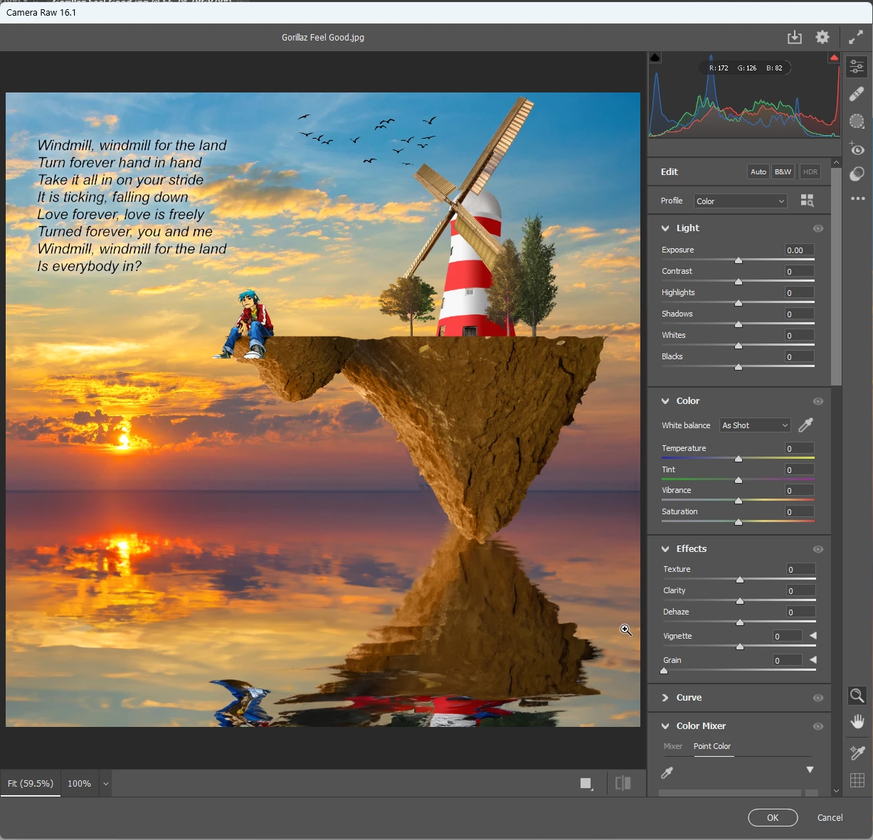
Task: Toggle the HDR edit mode button
Action: tap(810, 171)
